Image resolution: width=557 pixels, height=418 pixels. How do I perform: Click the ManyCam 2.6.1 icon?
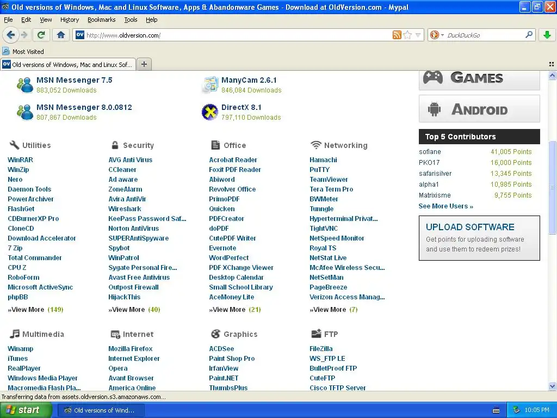pyautogui.click(x=210, y=85)
